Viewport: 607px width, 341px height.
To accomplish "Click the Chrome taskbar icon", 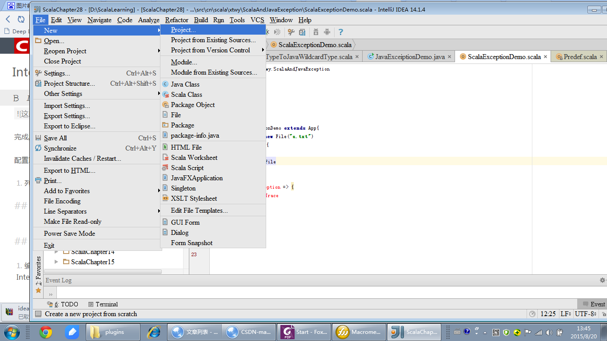I will 45,332.
